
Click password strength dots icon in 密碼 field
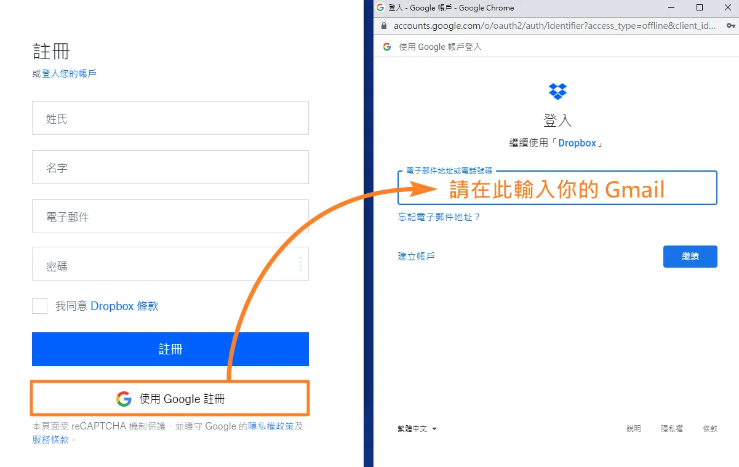point(300,264)
